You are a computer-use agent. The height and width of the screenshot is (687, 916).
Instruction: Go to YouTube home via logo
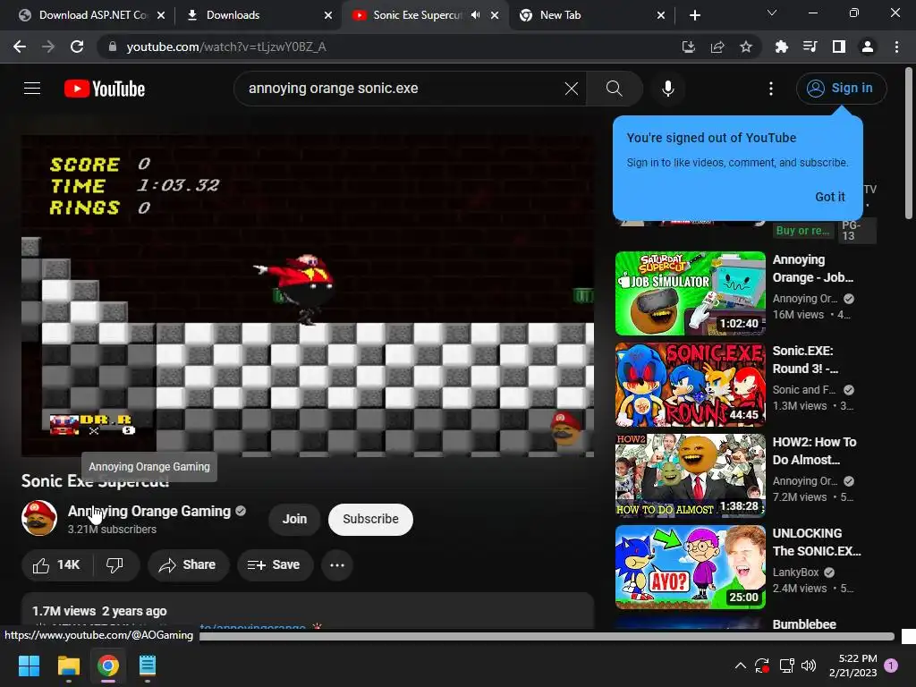(x=104, y=89)
